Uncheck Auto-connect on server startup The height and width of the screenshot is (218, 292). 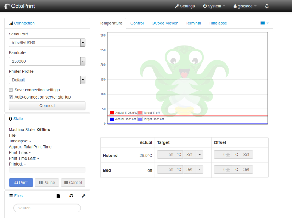point(11,97)
